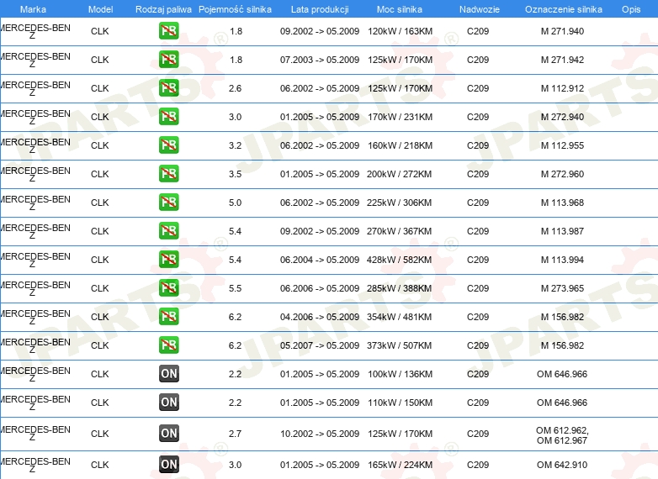Click the PB fuel icon for the 373kW / 507KM engine
Image resolution: width=658 pixels, height=479 pixels.
pyautogui.click(x=169, y=345)
